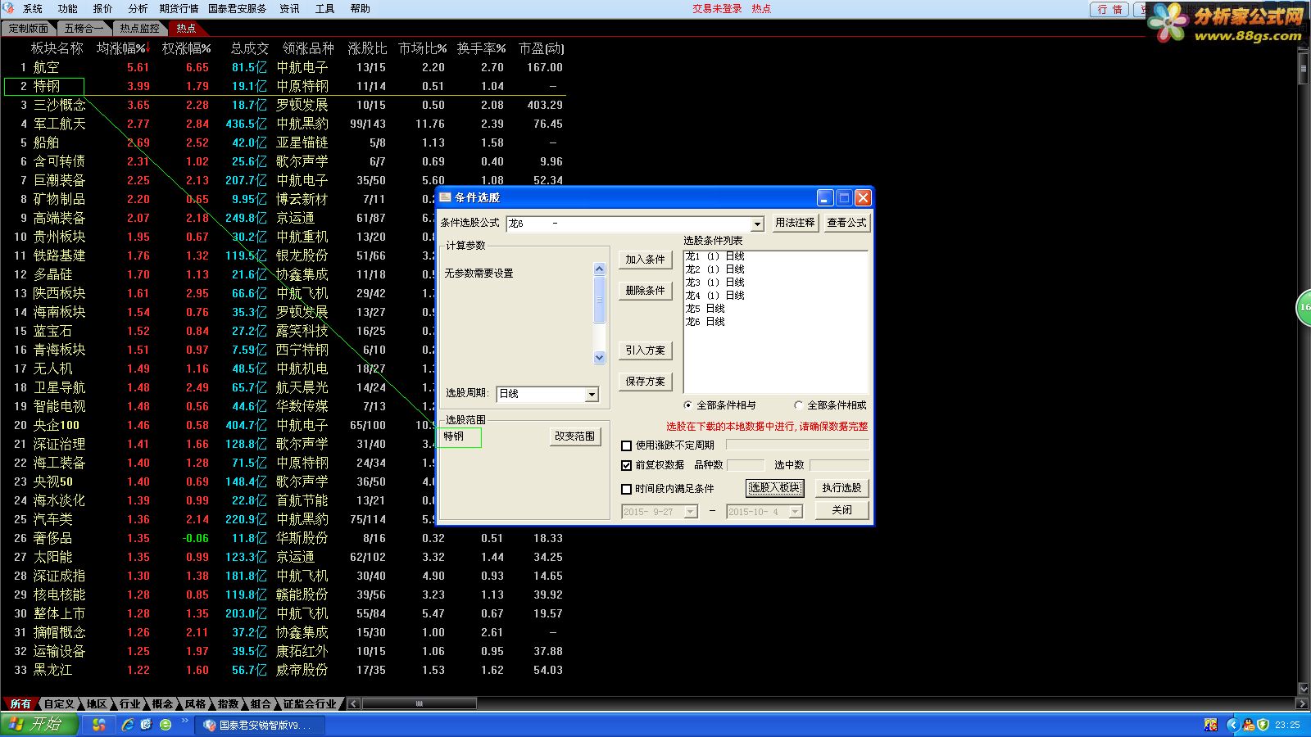Open the 报价 menu
Image resolution: width=1311 pixels, height=737 pixels.
point(103,8)
